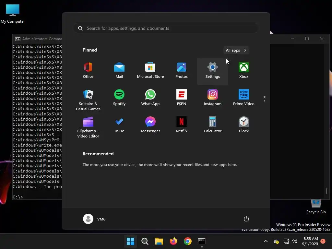
Task: Open the notification badge in tray
Action: (323, 241)
